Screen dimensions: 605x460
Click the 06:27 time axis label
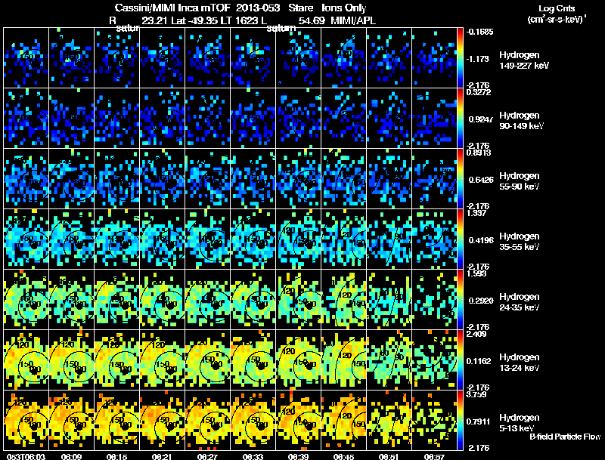(x=207, y=456)
